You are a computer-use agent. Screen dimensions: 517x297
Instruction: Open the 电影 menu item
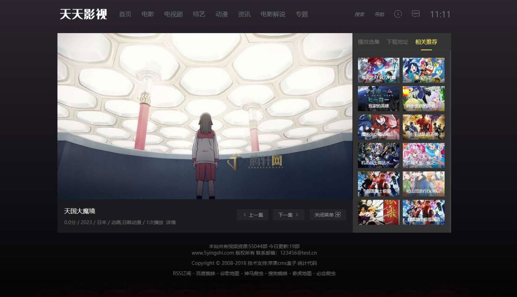click(x=148, y=14)
